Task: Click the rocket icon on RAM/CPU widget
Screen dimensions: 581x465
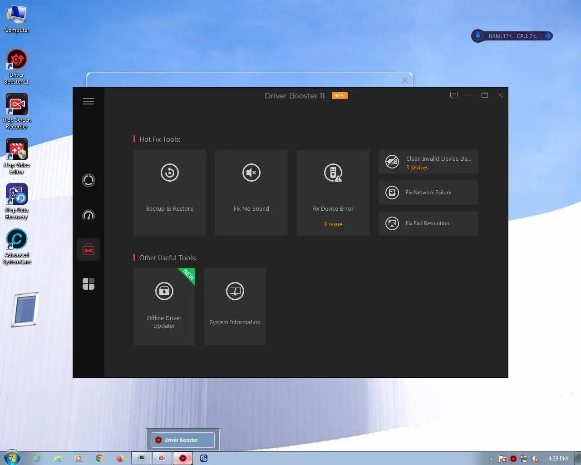Action: [478, 36]
